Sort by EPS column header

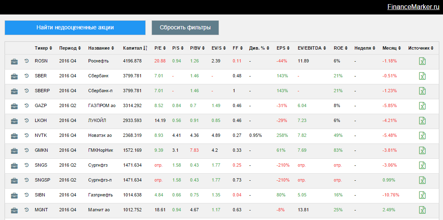click(283, 48)
